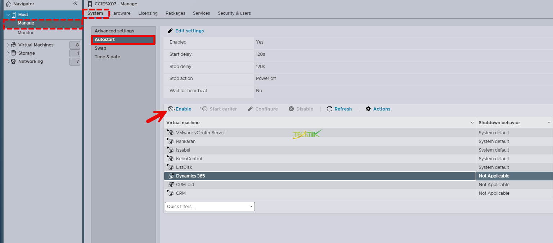Click the Refresh circular arrow icon

pyautogui.click(x=329, y=109)
